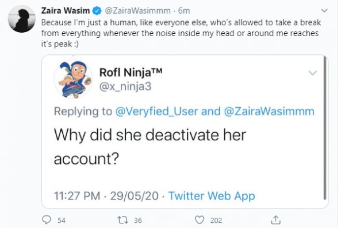345x228 pixels.
Task: Click the 11:27 PM · 29/05/20 timestamp
Action: pos(106,196)
